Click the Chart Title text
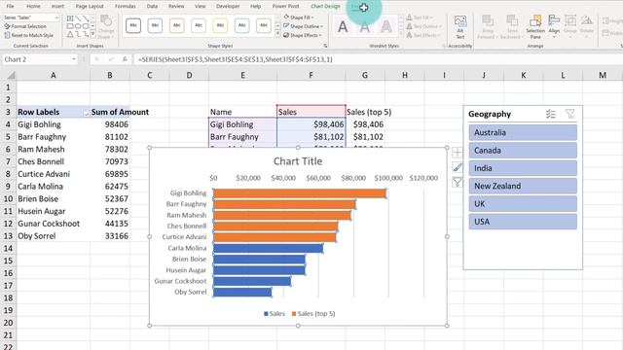 [x=298, y=161]
